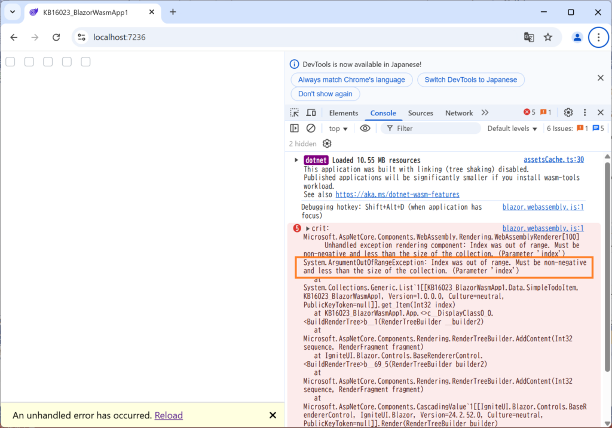The height and width of the screenshot is (428, 612).
Task: Open the aka.ms/dotnet-wasm-features link
Action: [x=397, y=194]
